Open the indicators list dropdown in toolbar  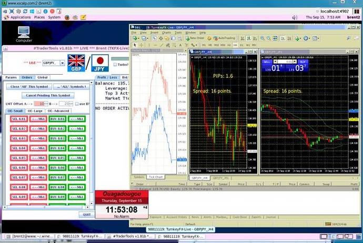pyautogui.click(x=300, y=38)
